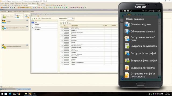This screenshot has width=172, height=96.
Task: Expand the Видеоролики dropdown
Action: click(x=26, y=12)
